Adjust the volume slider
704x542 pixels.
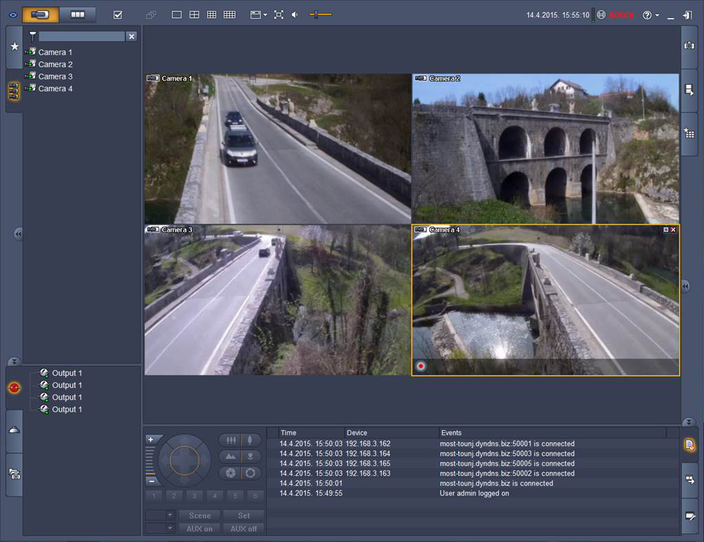pos(320,14)
